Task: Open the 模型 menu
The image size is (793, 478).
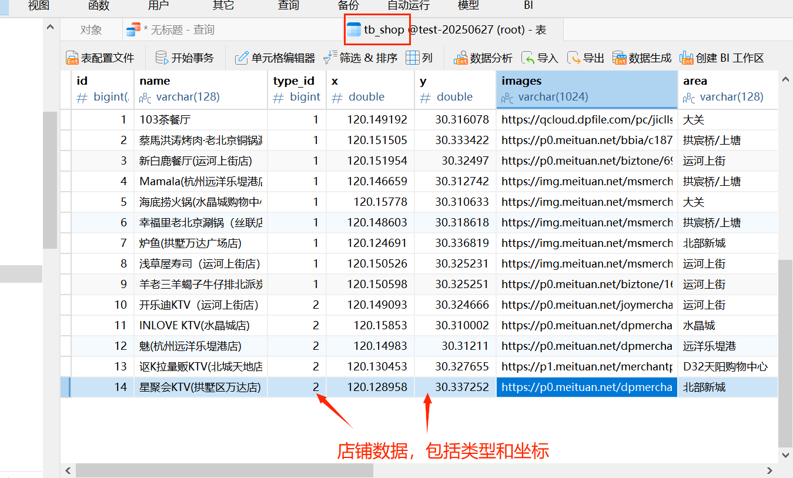Action: click(x=469, y=5)
